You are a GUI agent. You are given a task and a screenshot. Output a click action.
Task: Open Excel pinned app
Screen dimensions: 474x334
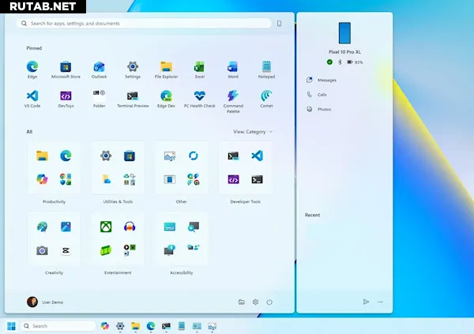pos(199,67)
